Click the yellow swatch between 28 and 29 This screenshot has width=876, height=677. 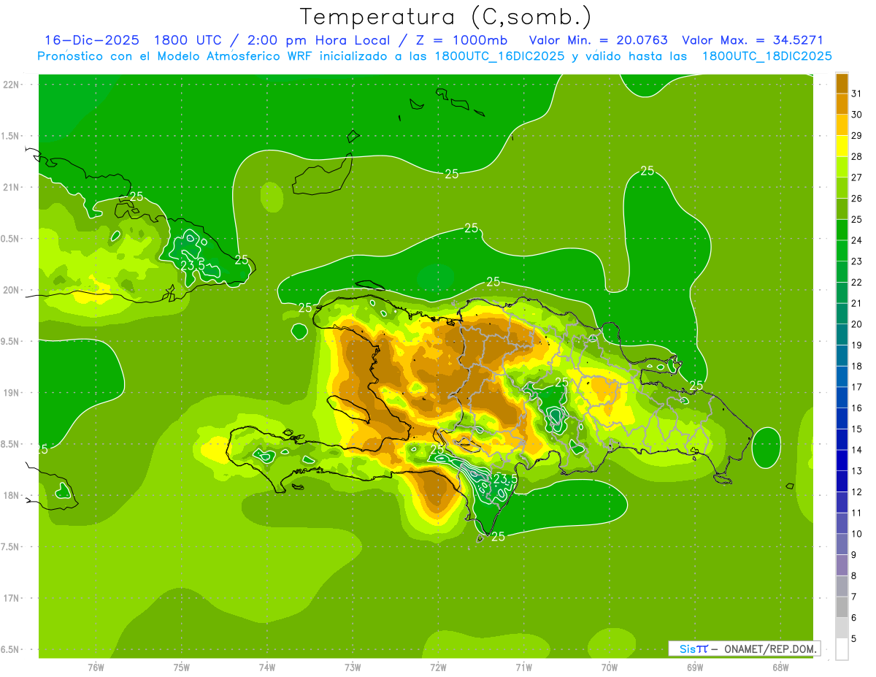[x=842, y=146]
